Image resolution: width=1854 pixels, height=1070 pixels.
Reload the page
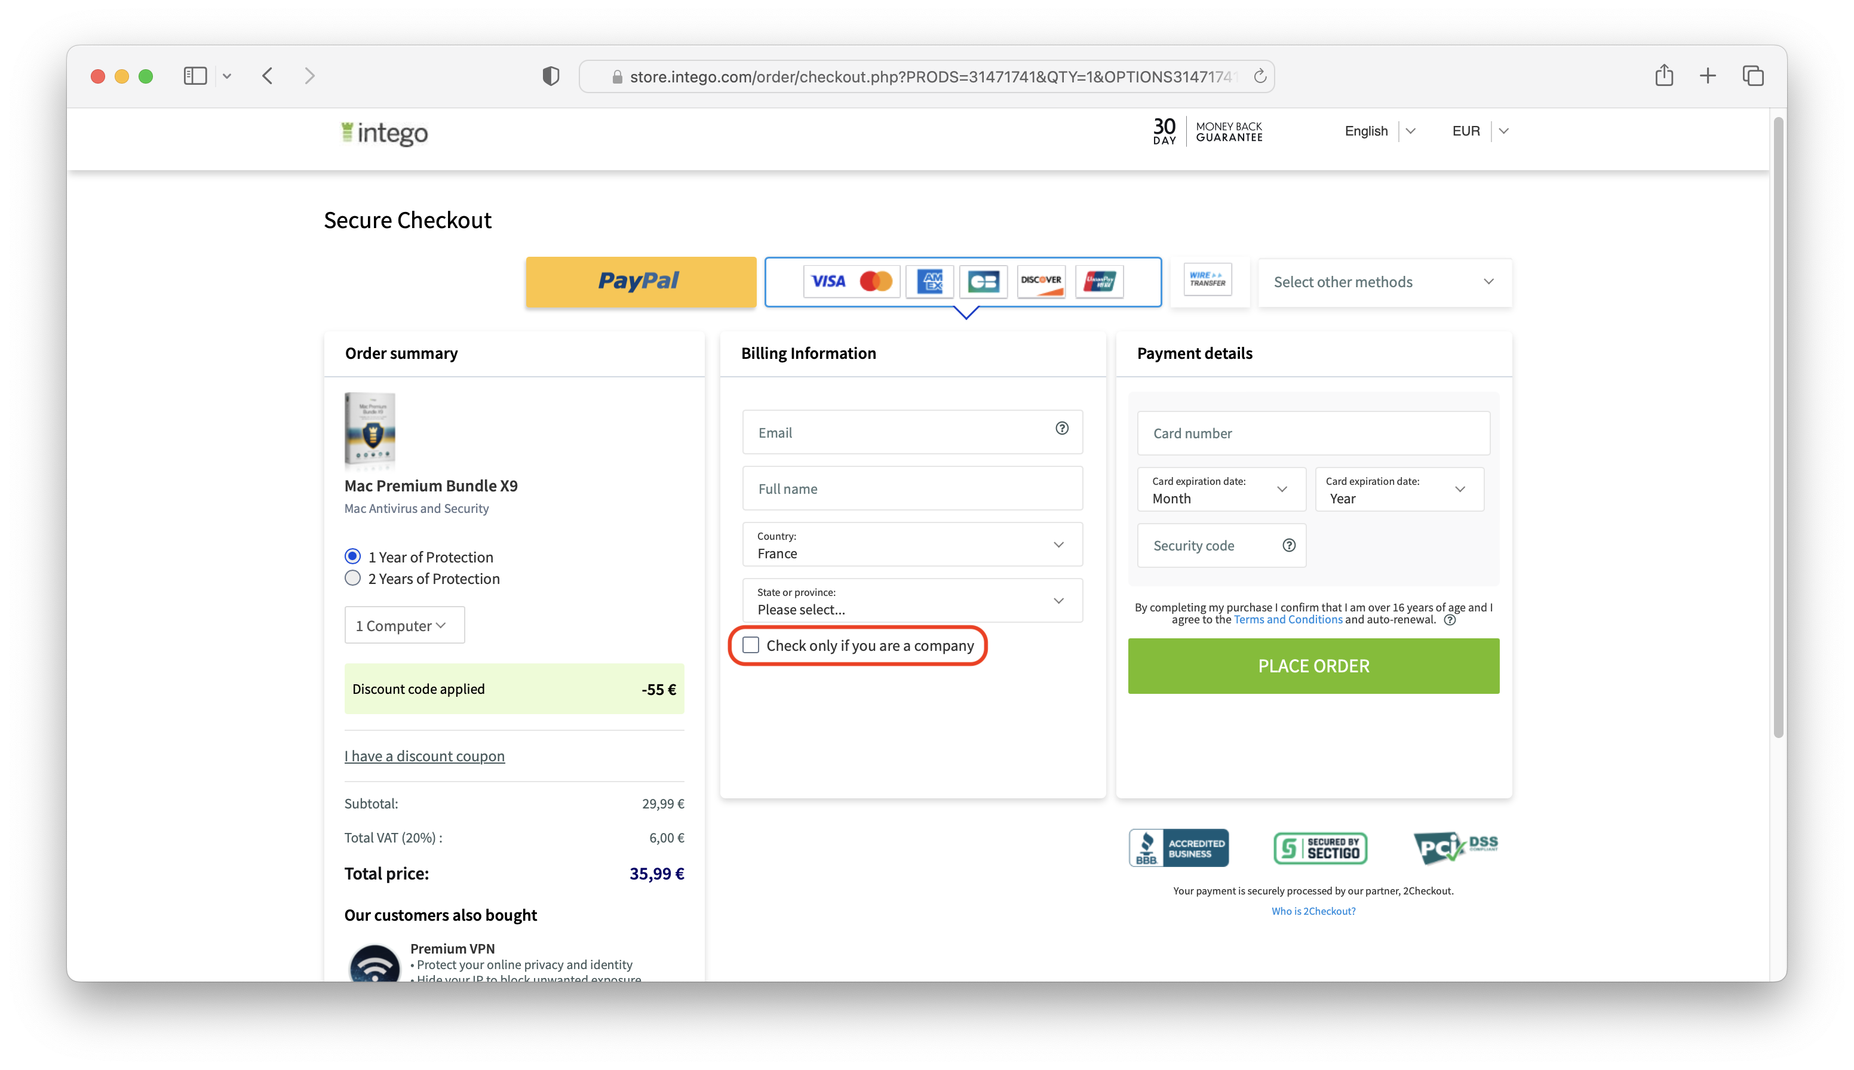coord(1259,76)
